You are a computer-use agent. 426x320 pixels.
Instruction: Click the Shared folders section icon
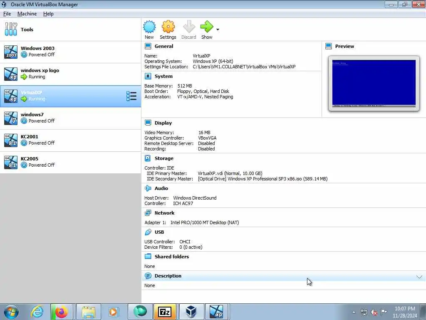(x=148, y=256)
